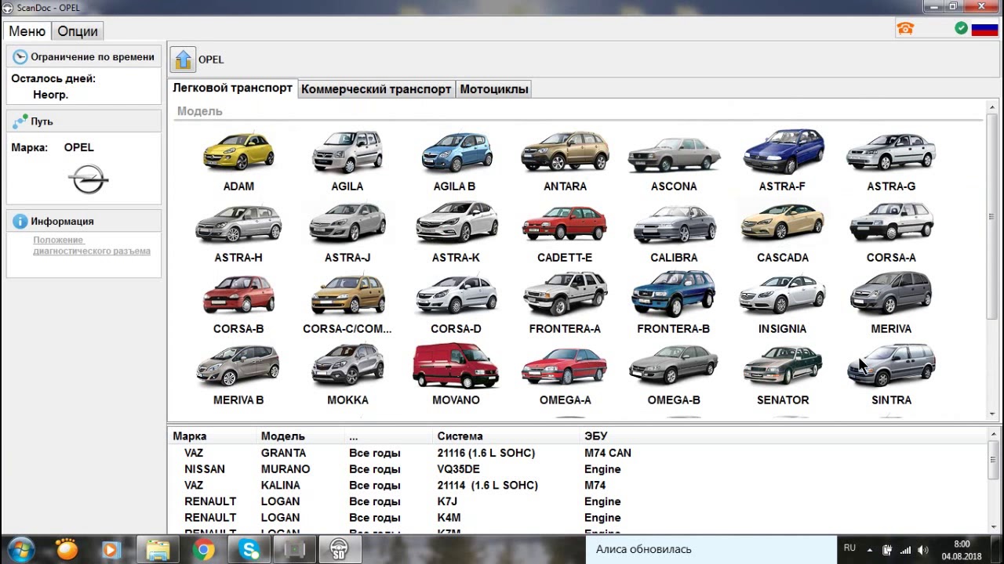Click the Opel logo in the path panel
The width and height of the screenshot is (1004, 564).
tap(88, 179)
